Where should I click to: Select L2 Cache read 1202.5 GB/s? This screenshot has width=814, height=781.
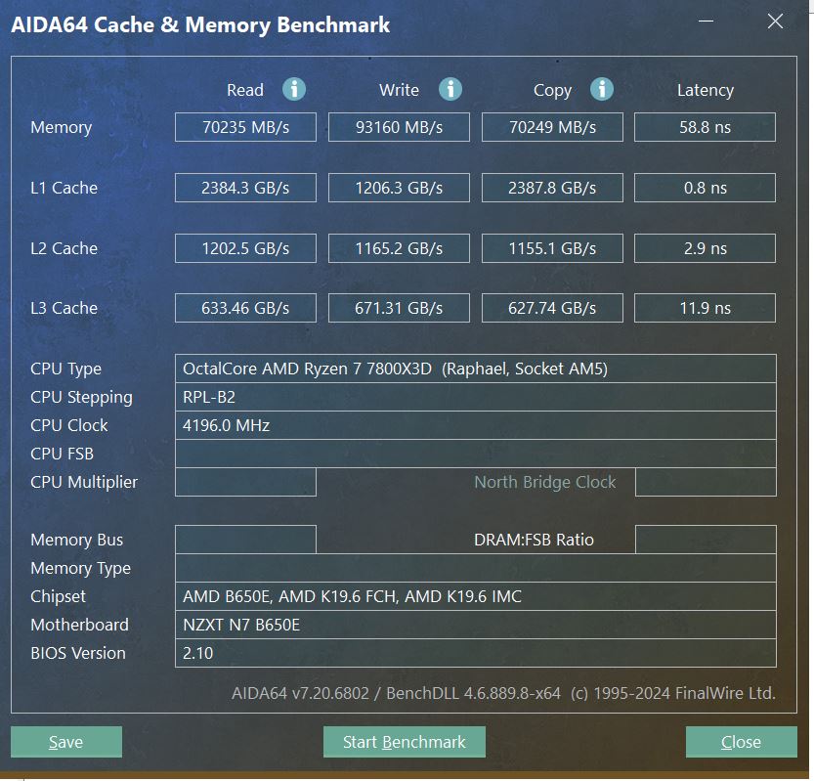click(x=245, y=248)
